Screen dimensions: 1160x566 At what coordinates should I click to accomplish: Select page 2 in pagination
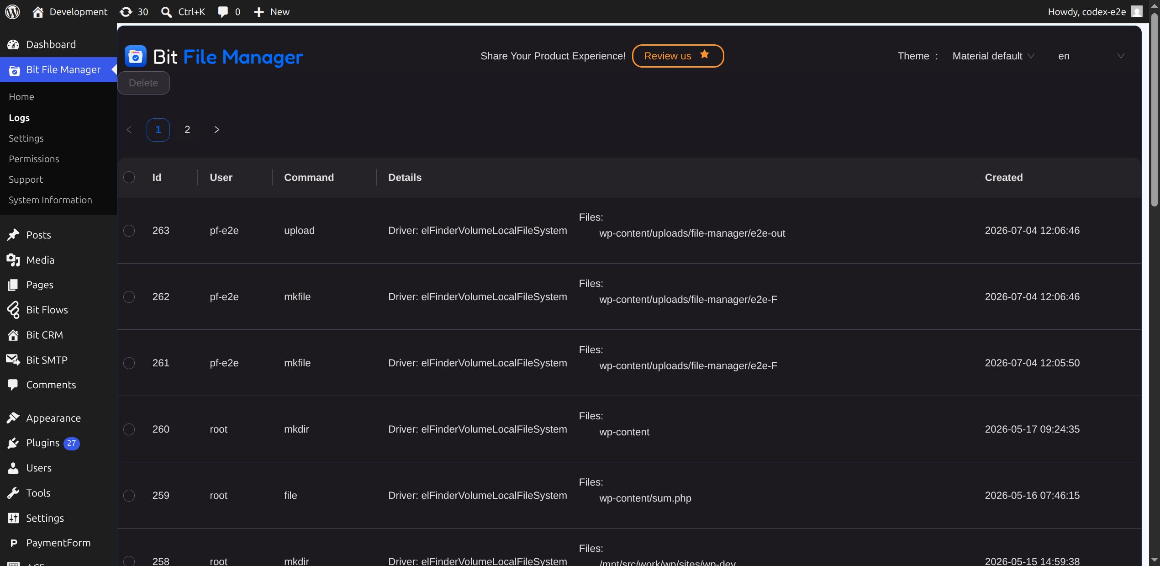(x=187, y=130)
